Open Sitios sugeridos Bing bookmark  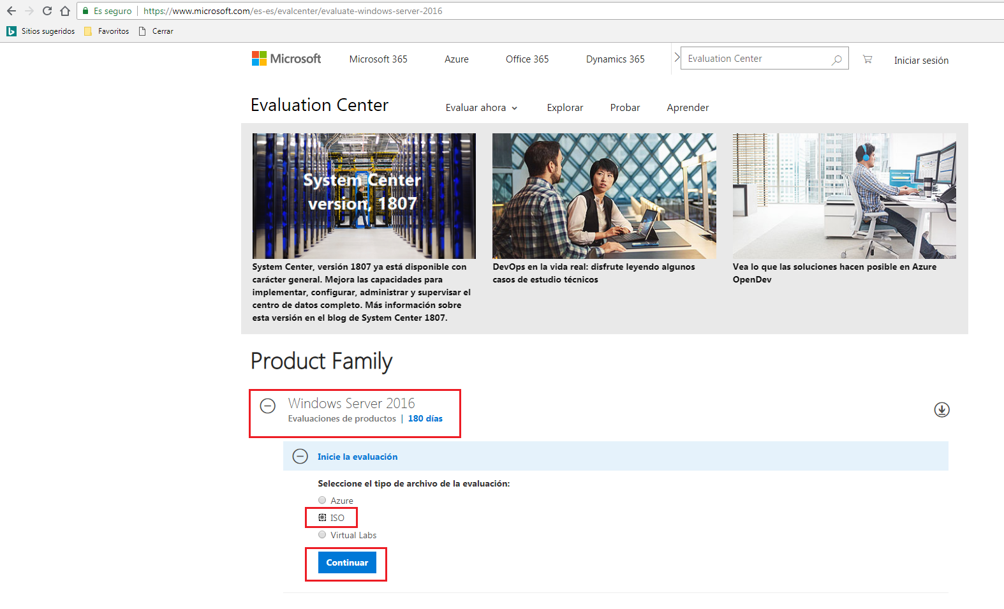click(x=40, y=31)
